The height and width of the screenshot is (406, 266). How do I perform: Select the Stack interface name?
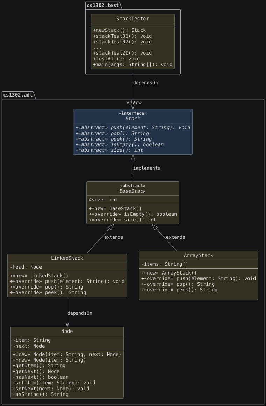coord(132,119)
